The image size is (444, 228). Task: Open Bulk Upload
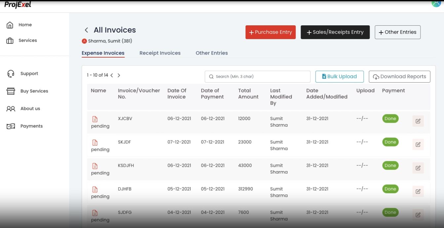(340, 77)
